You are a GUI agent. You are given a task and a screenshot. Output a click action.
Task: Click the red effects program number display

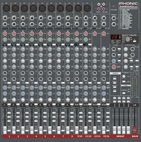coord(115,37)
